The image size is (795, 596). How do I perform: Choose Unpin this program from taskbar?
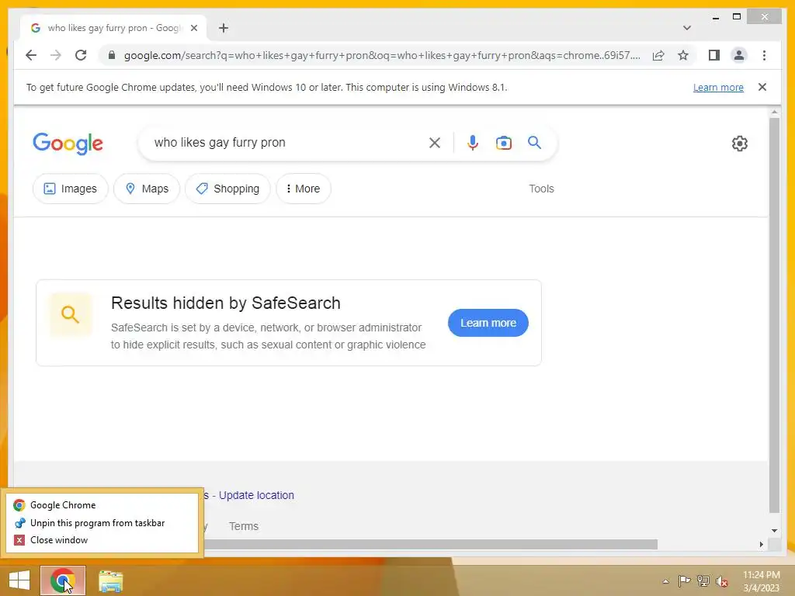[102, 522]
